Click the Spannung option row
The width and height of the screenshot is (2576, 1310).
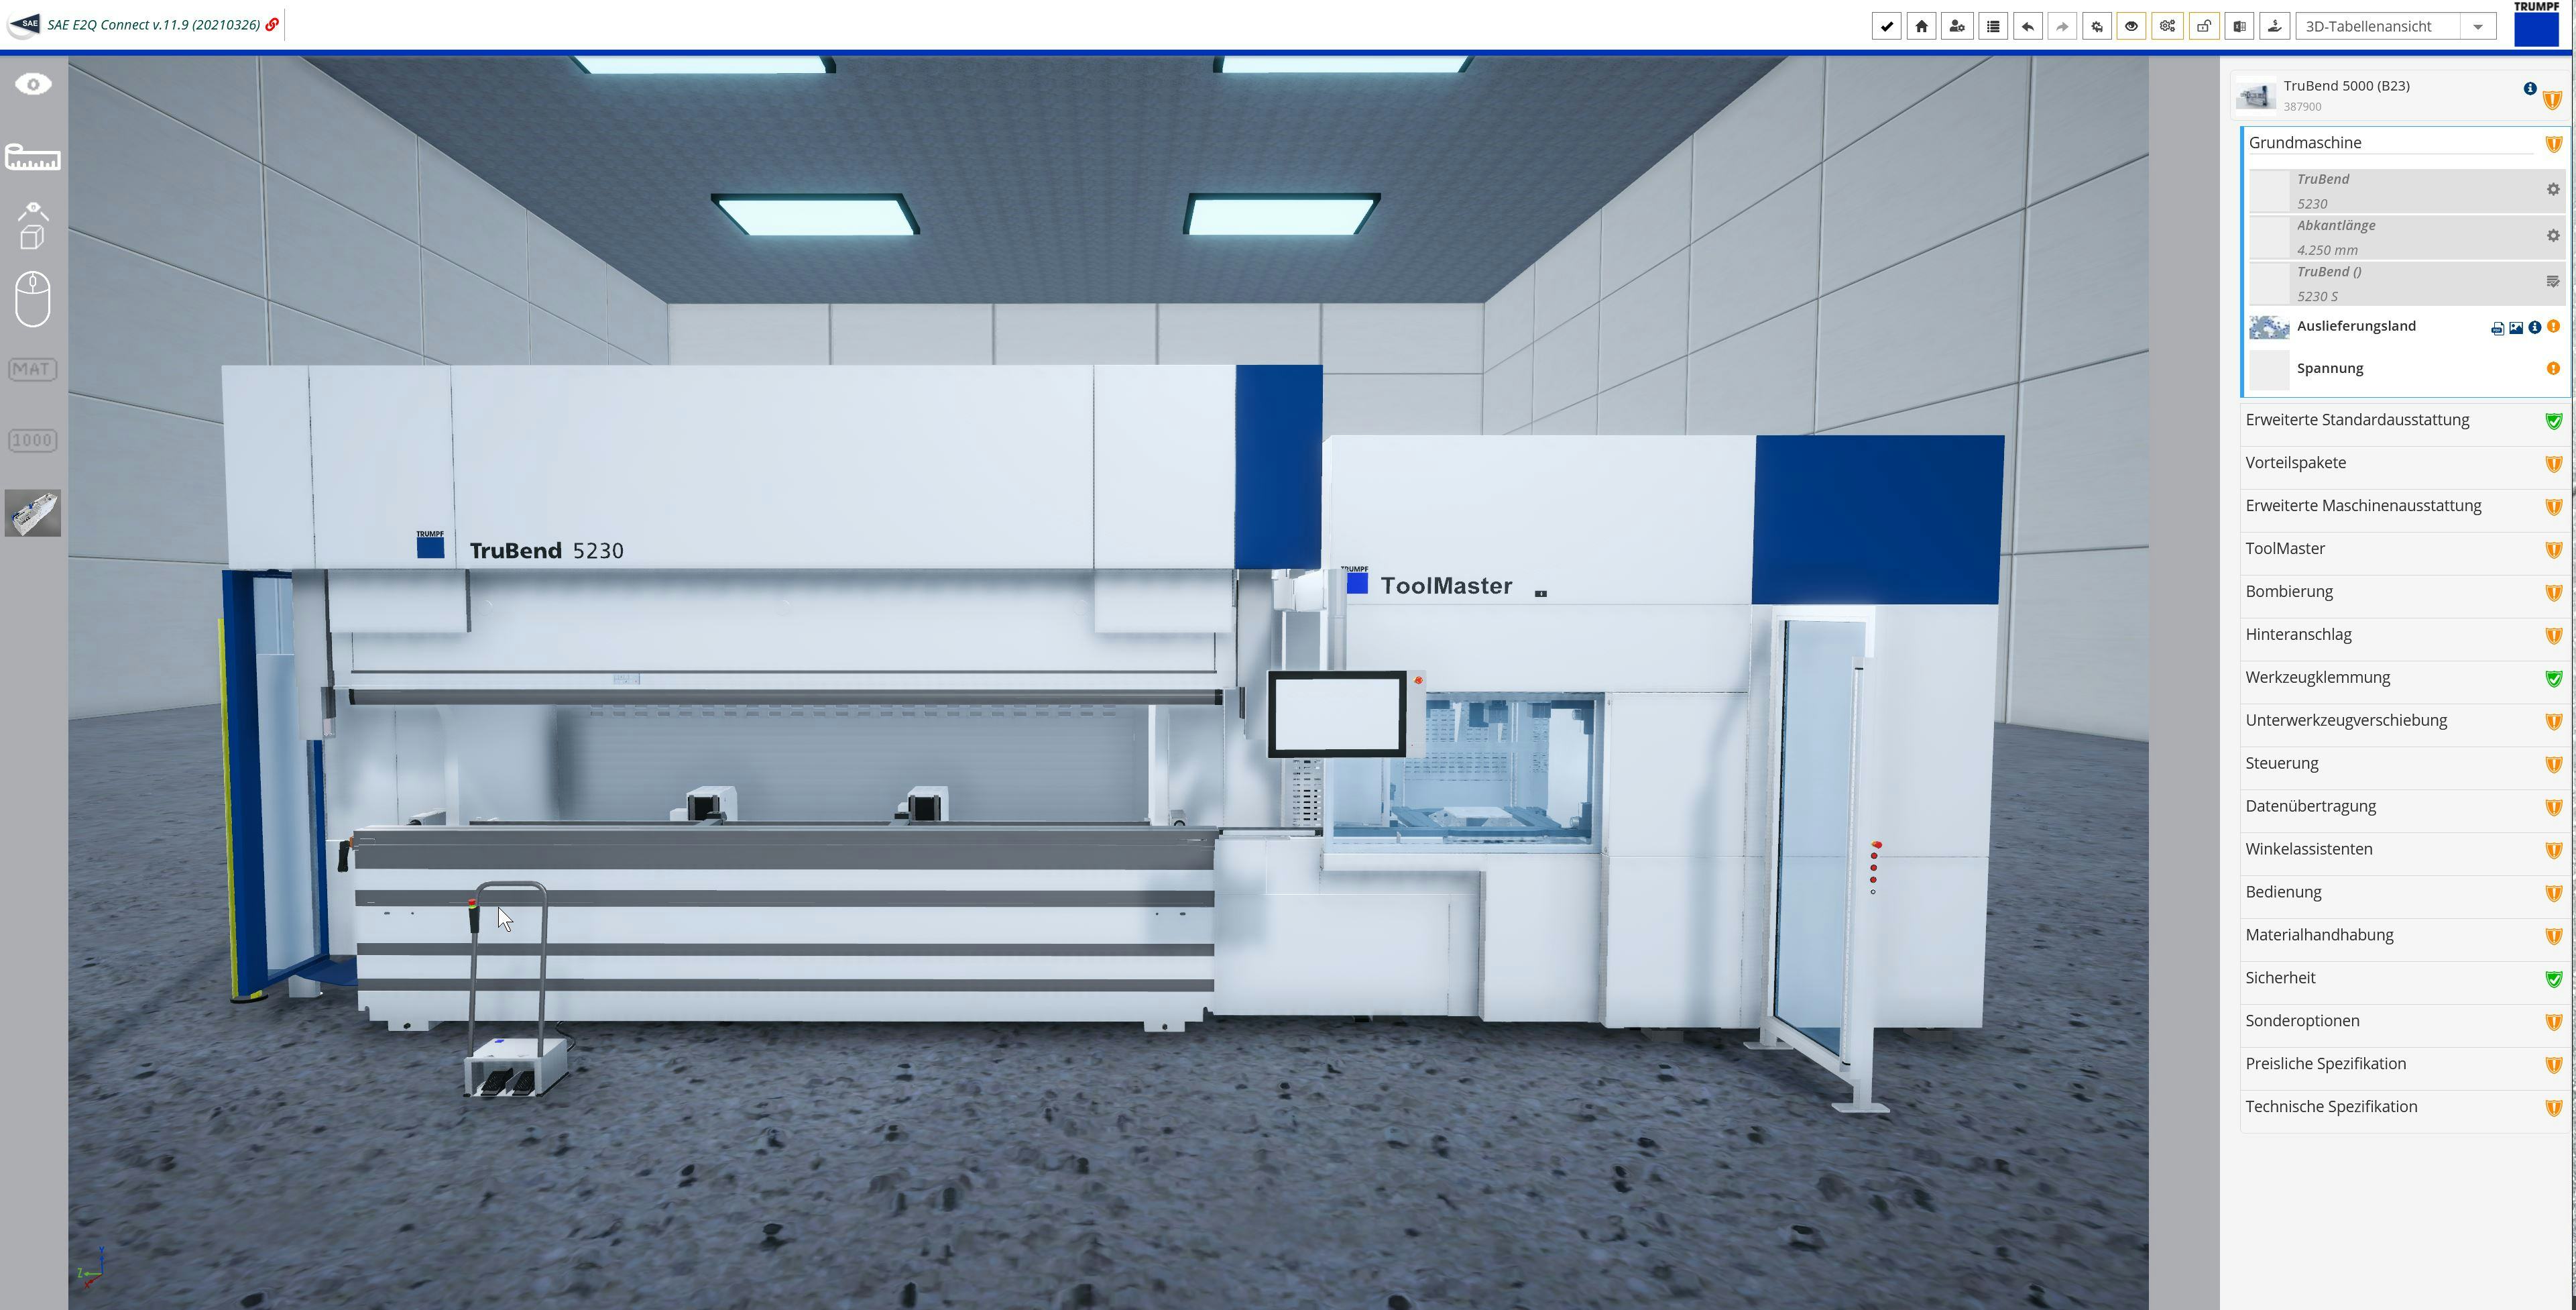tap(2330, 368)
